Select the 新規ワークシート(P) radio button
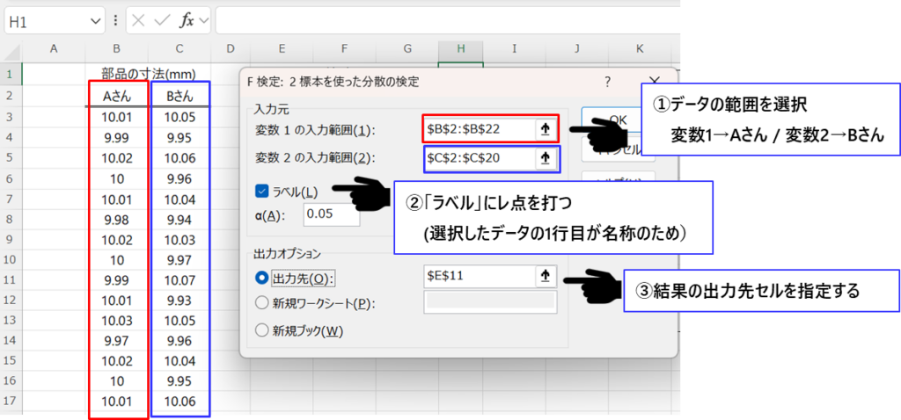The image size is (901, 420). point(260,303)
